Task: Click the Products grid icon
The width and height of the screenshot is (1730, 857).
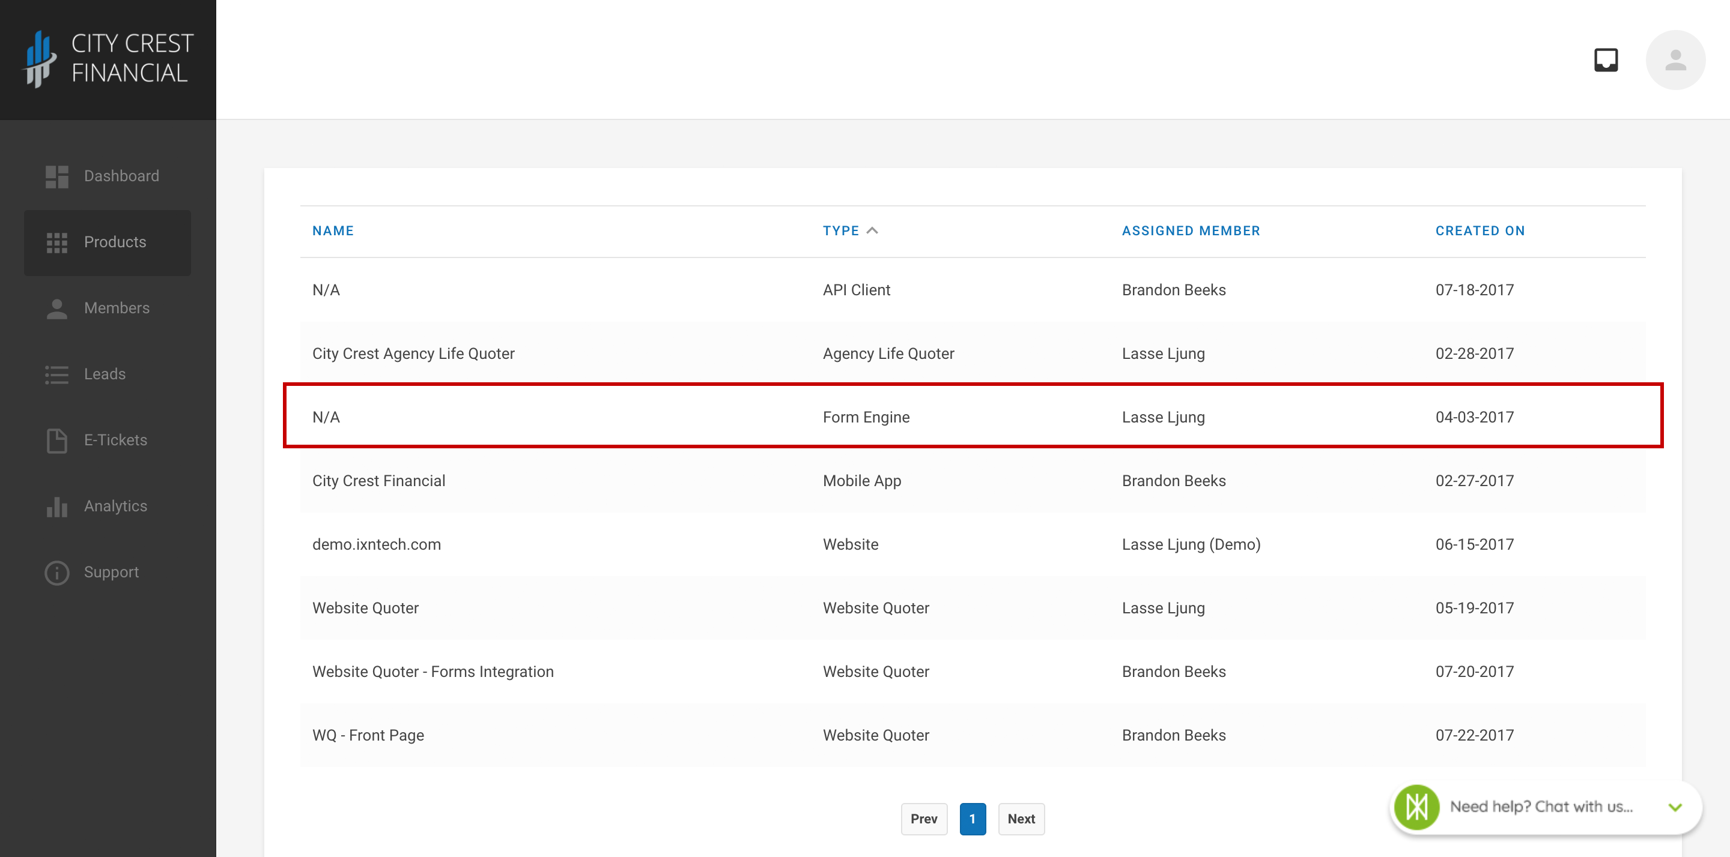Action: (57, 242)
